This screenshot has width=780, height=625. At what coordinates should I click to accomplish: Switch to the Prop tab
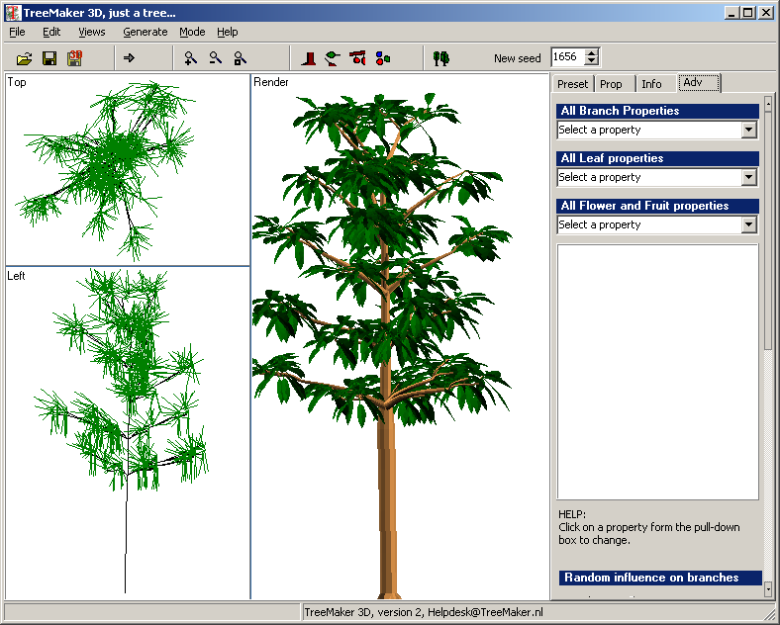coord(611,84)
